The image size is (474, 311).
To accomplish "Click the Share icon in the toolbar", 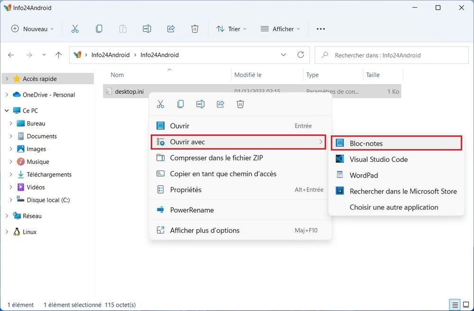I will pyautogui.click(x=171, y=29).
